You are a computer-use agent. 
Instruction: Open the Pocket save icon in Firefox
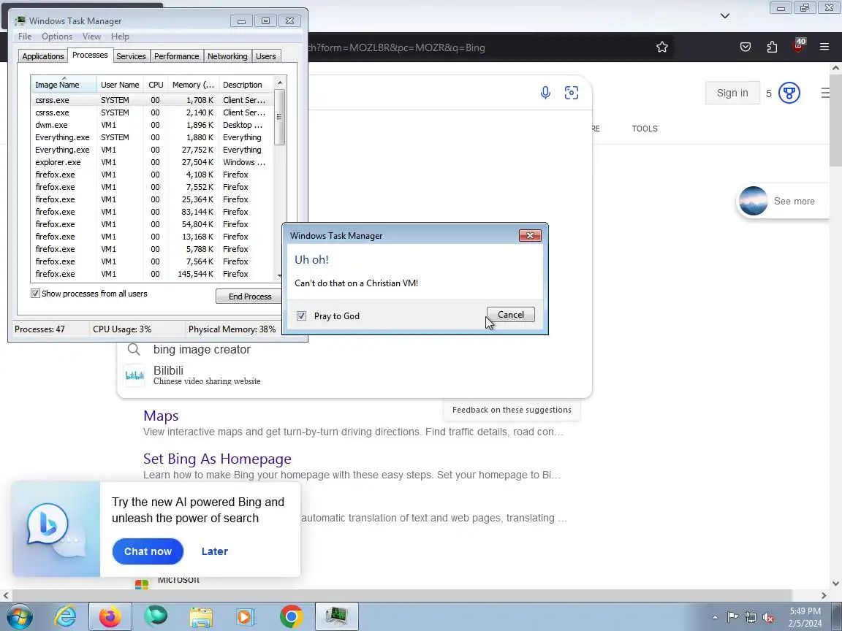[746, 47]
